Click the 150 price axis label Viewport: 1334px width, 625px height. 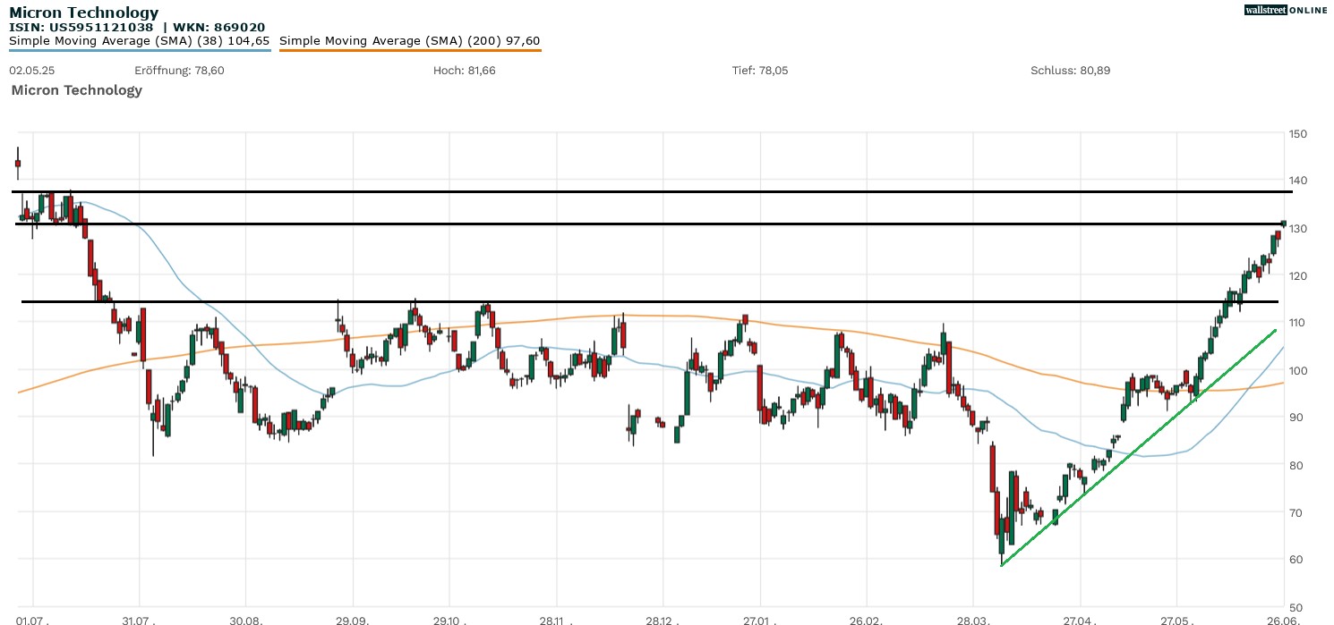1297,134
